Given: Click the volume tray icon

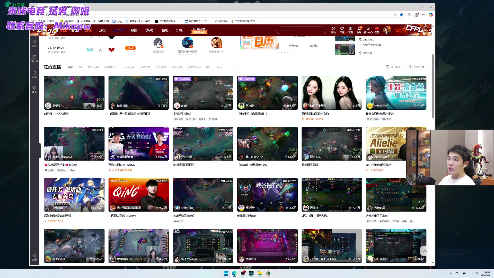Looking at the screenshot, I should 476,273.
